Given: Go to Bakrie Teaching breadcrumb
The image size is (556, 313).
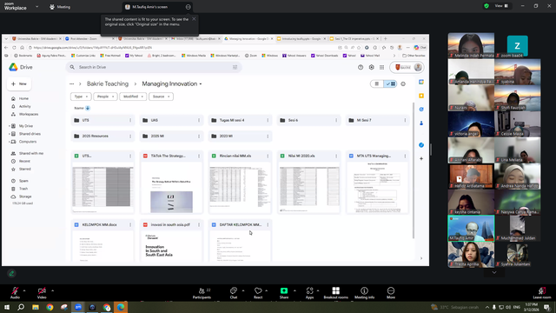Looking at the screenshot, I should (x=108, y=83).
